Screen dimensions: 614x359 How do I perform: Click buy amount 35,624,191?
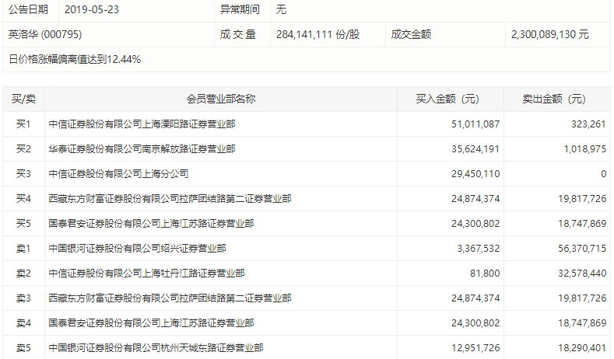click(x=475, y=149)
